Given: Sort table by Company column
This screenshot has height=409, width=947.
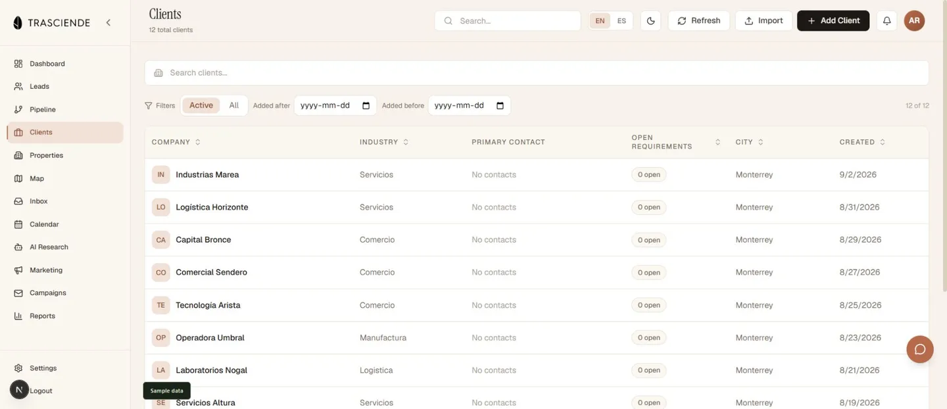Looking at the screenshot, I should [176, 142].
